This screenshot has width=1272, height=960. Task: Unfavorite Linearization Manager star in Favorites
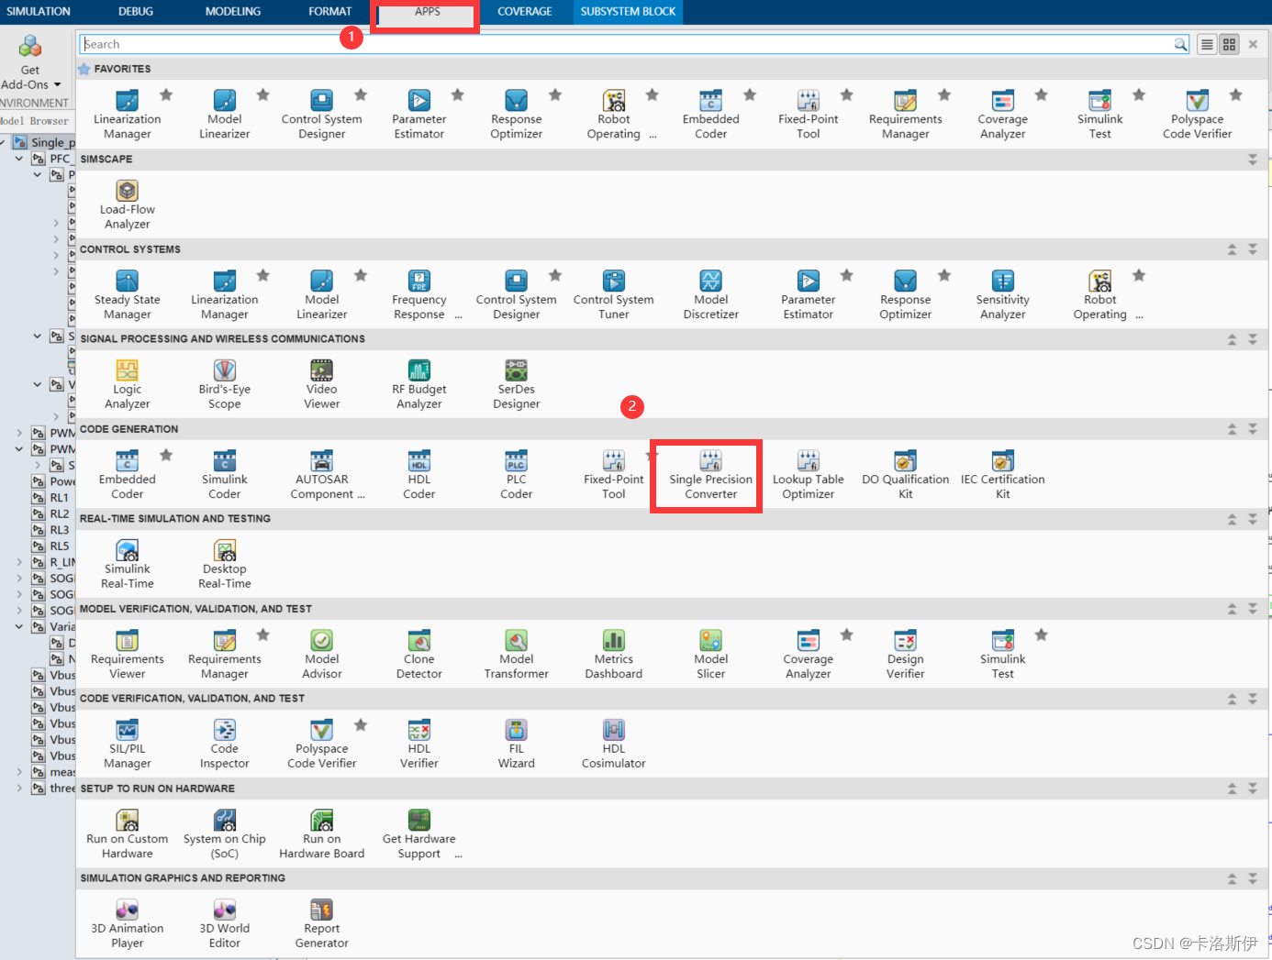pos(166,94)
